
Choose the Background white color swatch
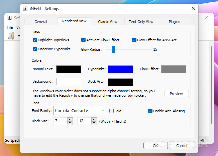[69, 82]
